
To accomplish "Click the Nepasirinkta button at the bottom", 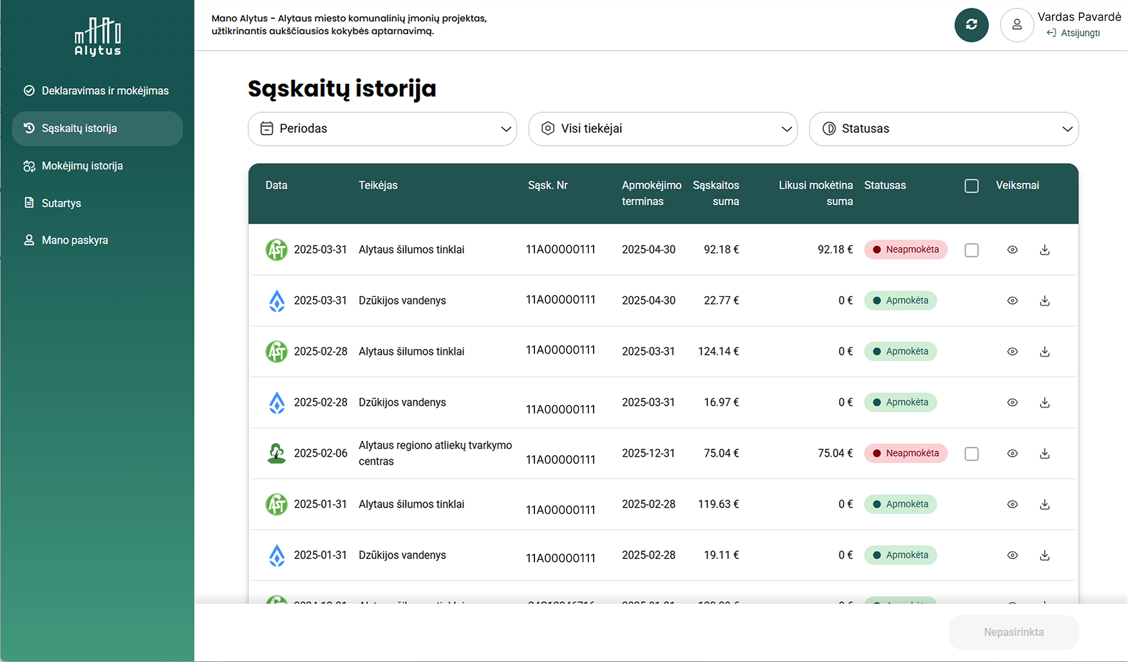I will coord(1013,632).
